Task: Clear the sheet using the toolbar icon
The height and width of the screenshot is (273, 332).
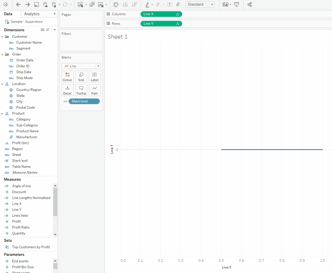Action: coord(101,5)
